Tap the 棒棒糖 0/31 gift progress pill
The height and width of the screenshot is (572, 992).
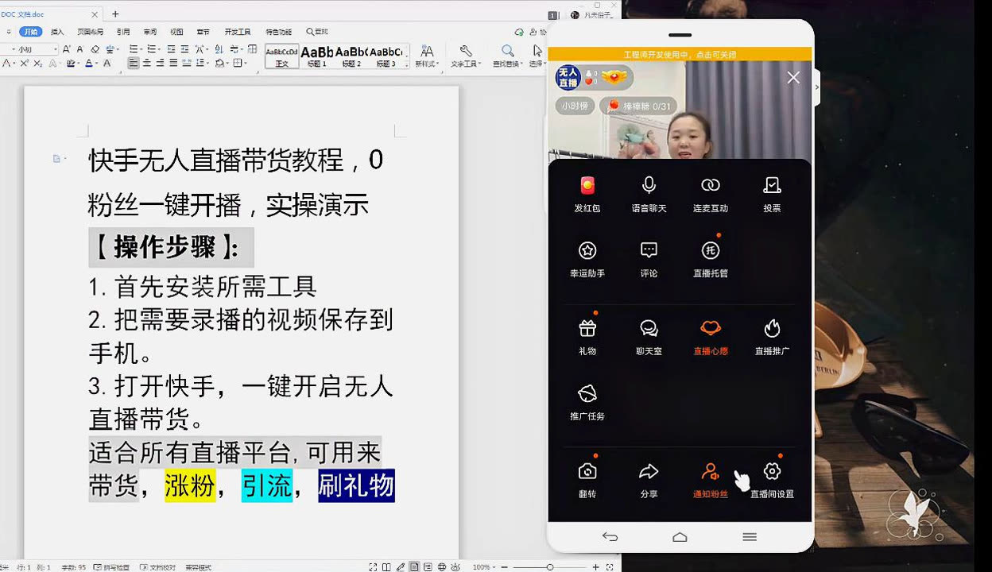click(638, 106)
